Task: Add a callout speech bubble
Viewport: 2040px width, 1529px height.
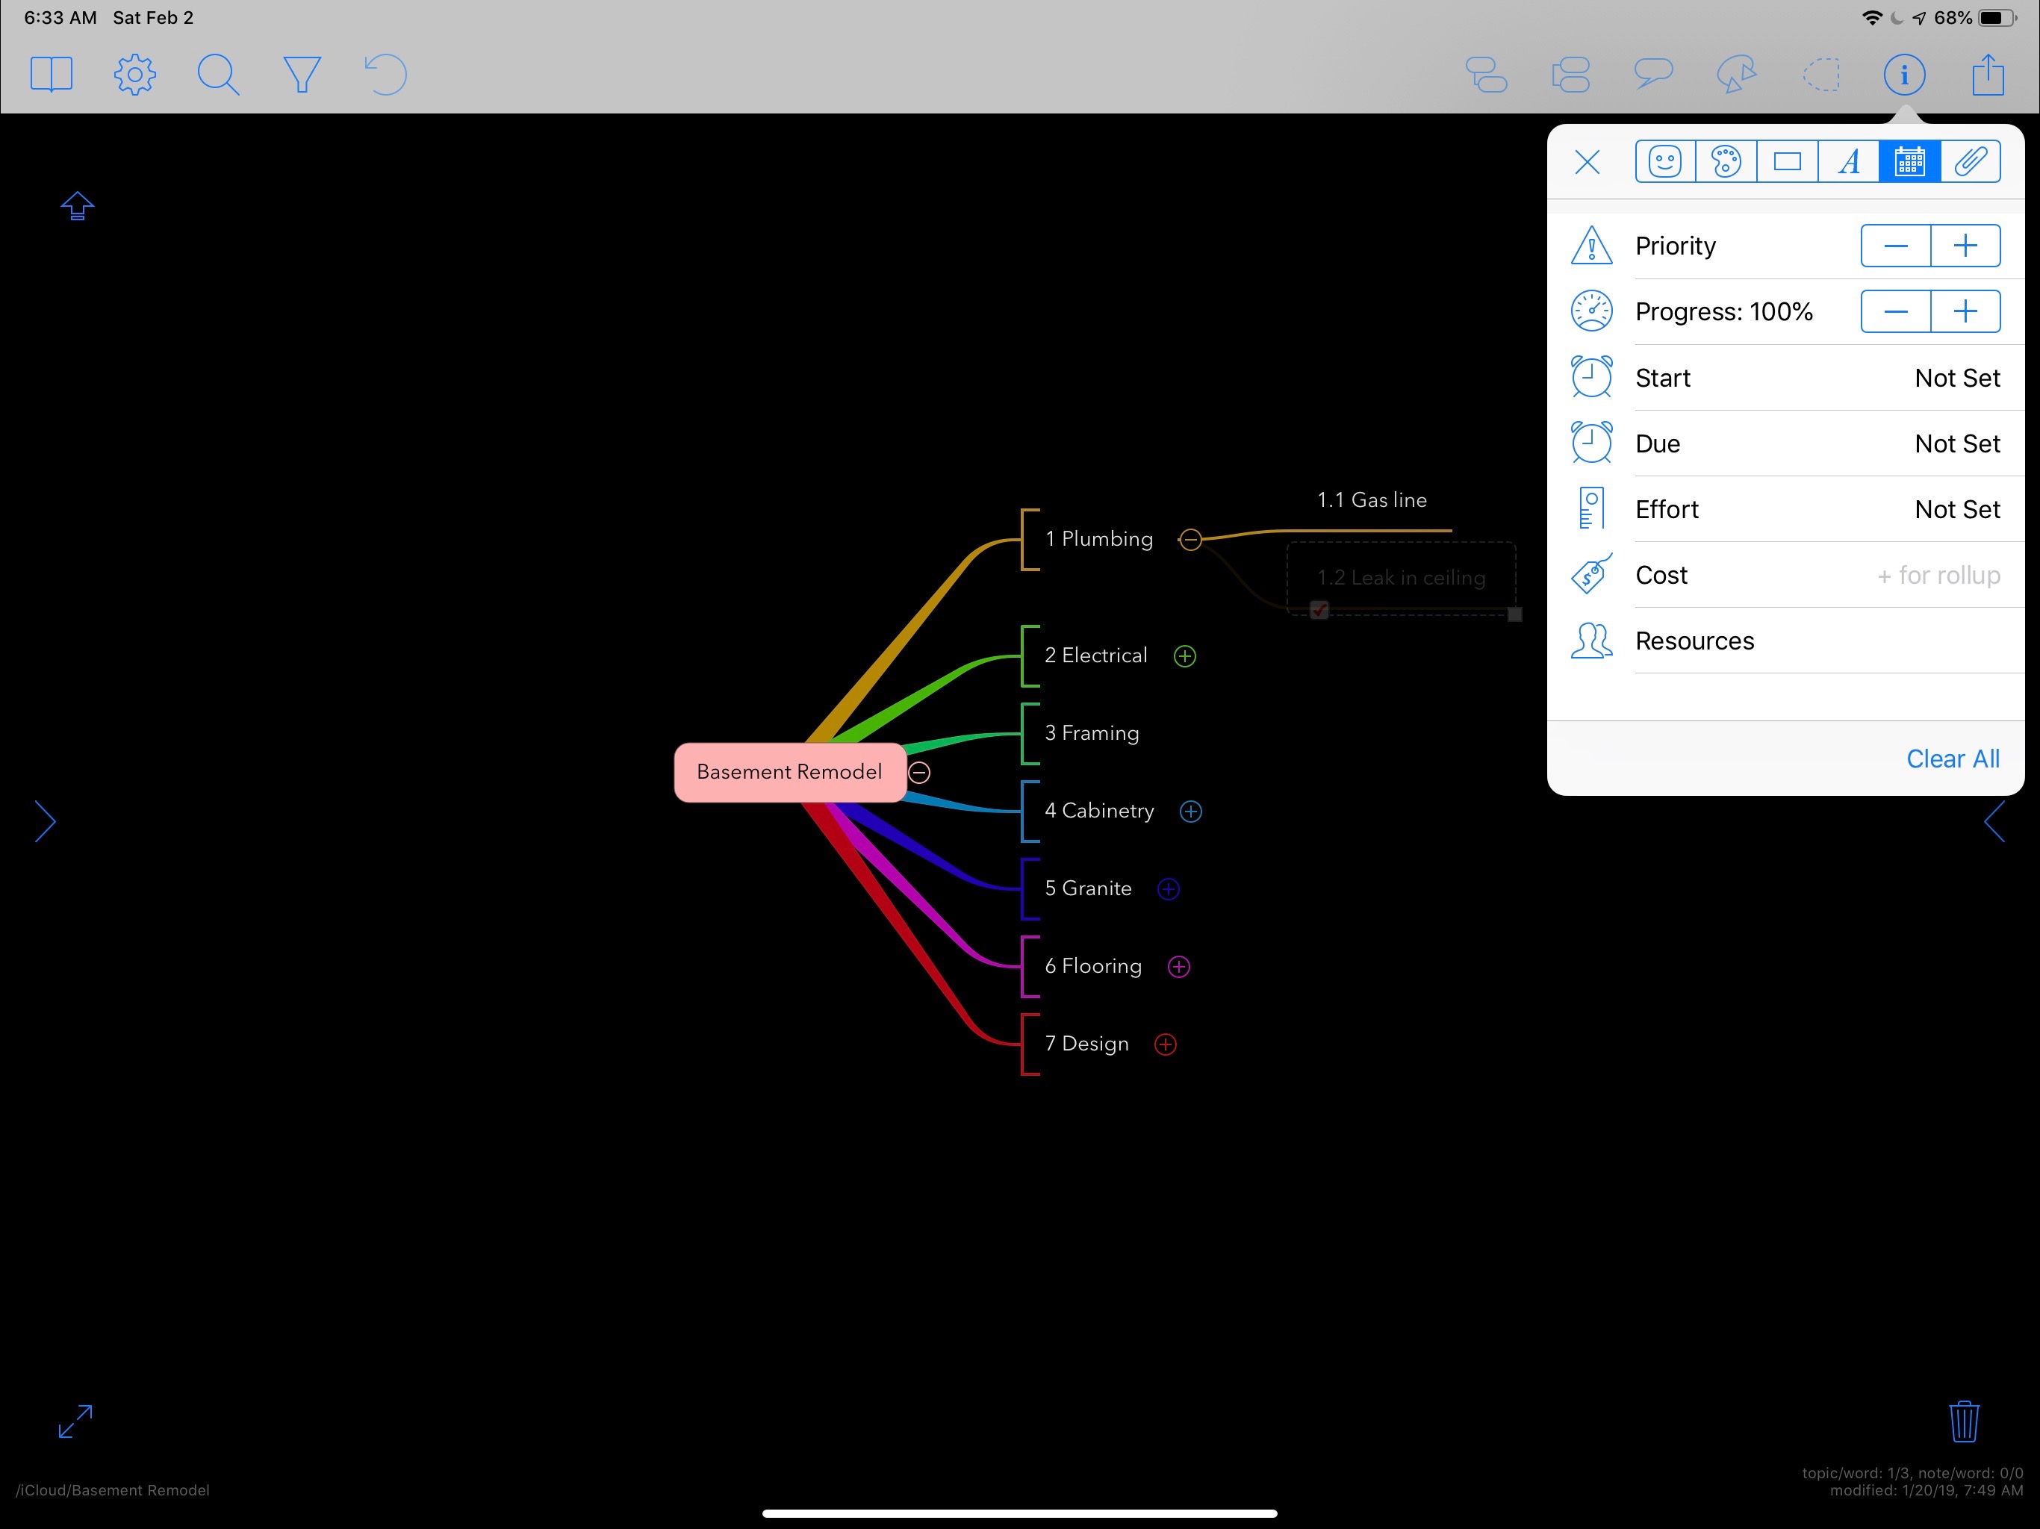Action: pos(1654,74)
